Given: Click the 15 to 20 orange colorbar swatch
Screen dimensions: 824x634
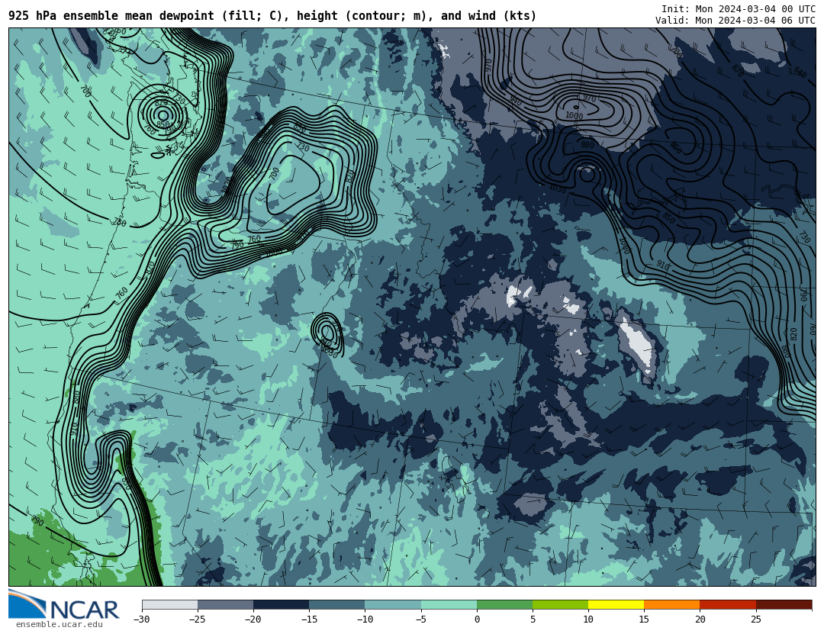Looking at the screenshot, I should coord(672,604).
